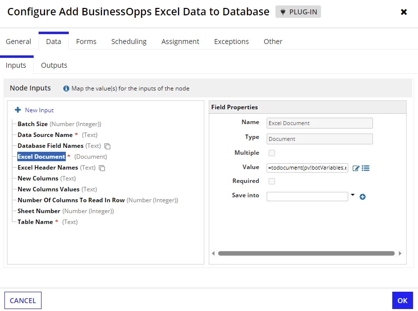This screenshot has width=418, height=311.
Task: Close the configure dialog with the X
Action: coord(404,12)
